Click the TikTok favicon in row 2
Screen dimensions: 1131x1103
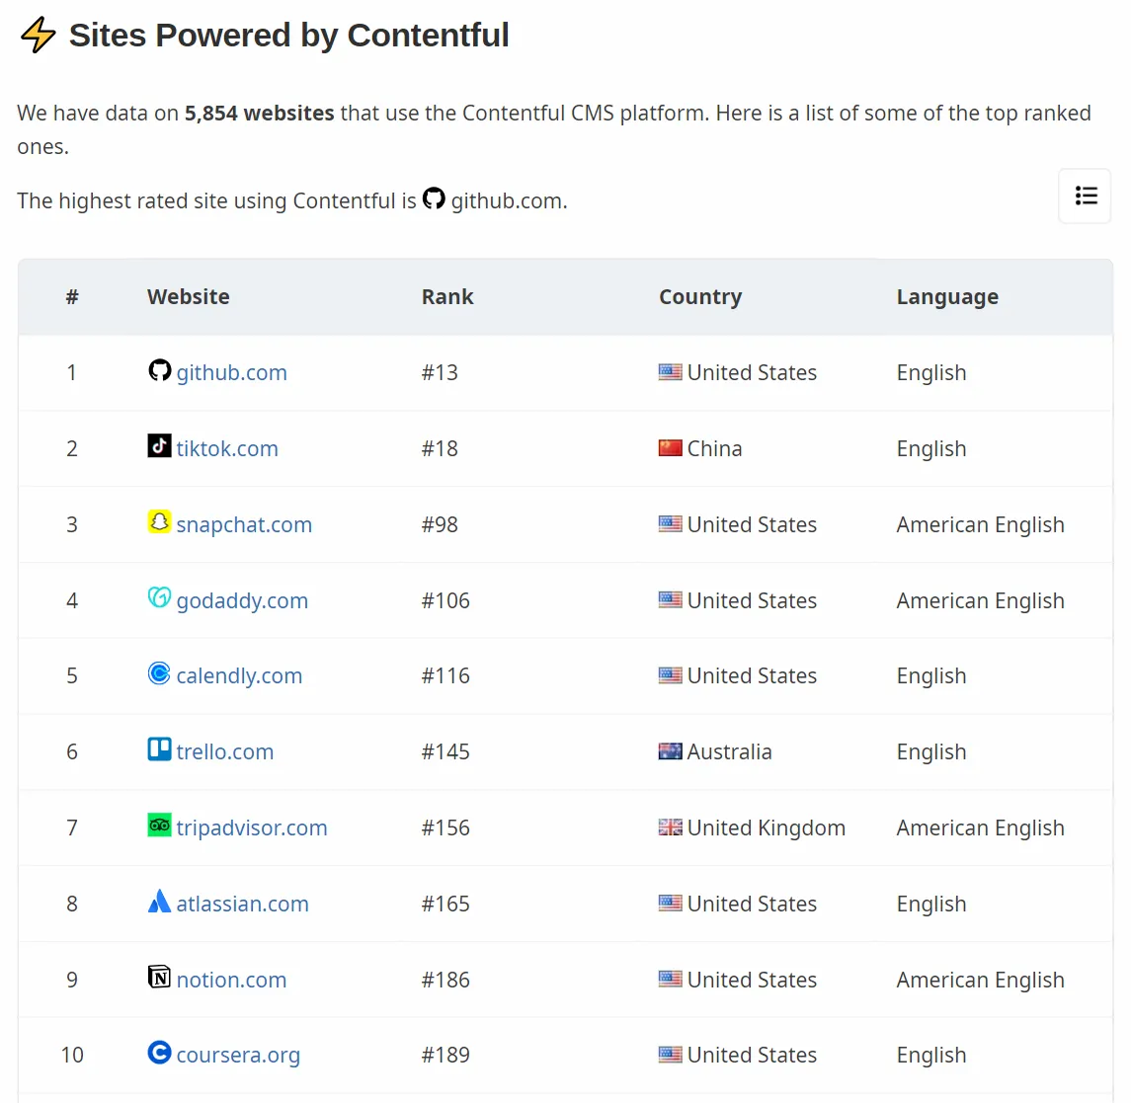159,446
